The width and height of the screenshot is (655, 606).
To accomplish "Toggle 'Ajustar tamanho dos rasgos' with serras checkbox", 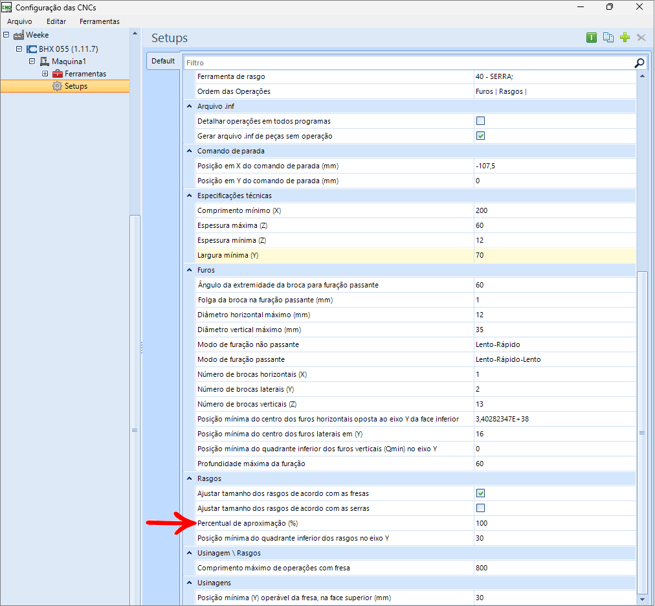I will click(480, 508).
